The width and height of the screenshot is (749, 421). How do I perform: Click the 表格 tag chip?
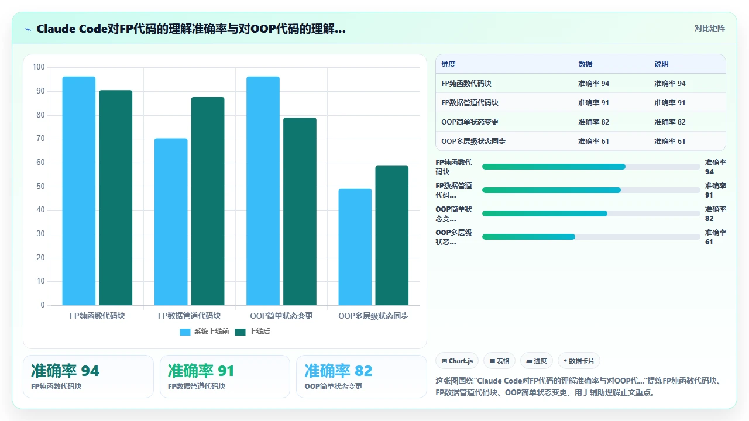click(500, 361)
